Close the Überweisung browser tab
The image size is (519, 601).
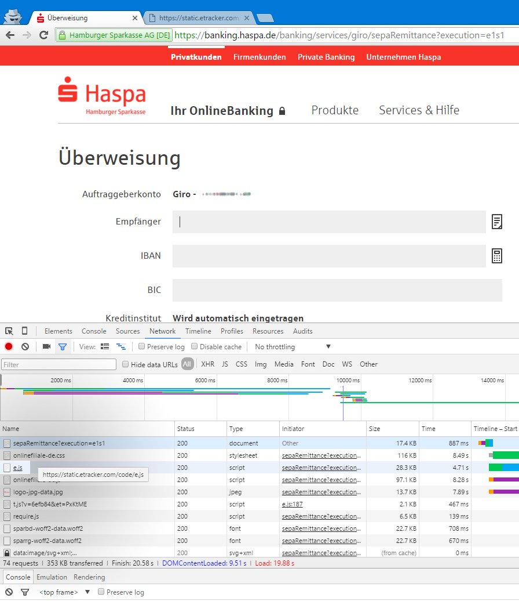coord(135,18)
